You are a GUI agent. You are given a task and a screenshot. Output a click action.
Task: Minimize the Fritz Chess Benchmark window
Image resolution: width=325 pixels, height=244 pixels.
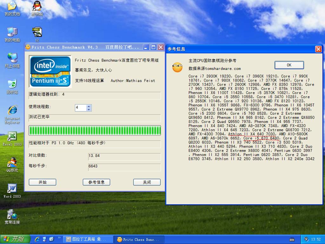click(x=146, y=47)
